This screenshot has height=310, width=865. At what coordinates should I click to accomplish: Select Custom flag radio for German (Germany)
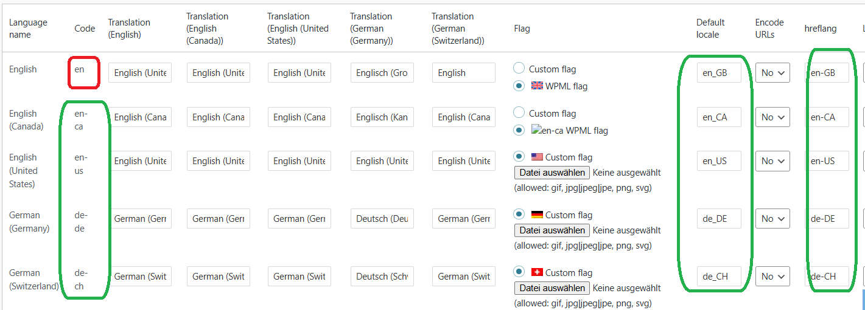point(519,215)
